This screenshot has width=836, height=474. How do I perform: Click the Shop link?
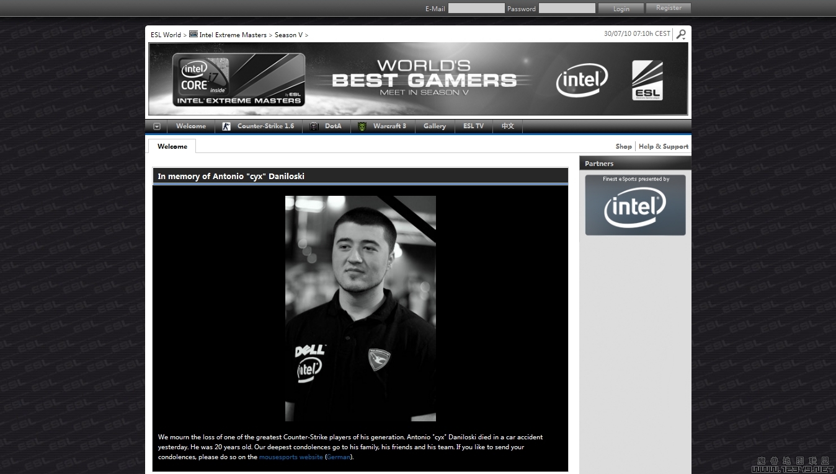(x=623, y=147)
